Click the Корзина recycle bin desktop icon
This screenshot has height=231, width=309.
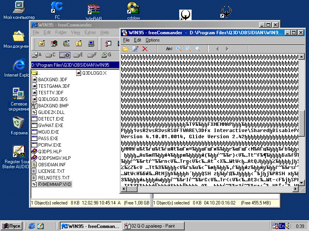pyautogui.click(x=19, y=126)
